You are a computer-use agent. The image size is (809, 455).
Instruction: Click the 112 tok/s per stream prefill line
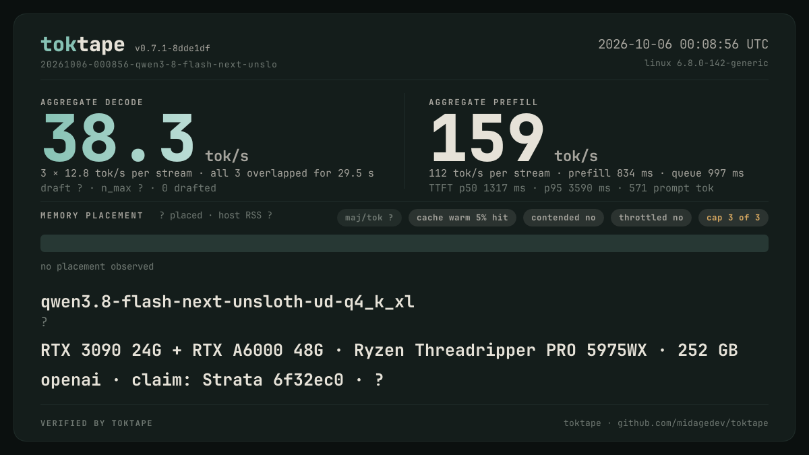click(586, 173)
